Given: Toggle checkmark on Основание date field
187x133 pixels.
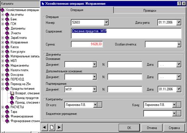Looking at the screenshot, I should click(179, 64).
